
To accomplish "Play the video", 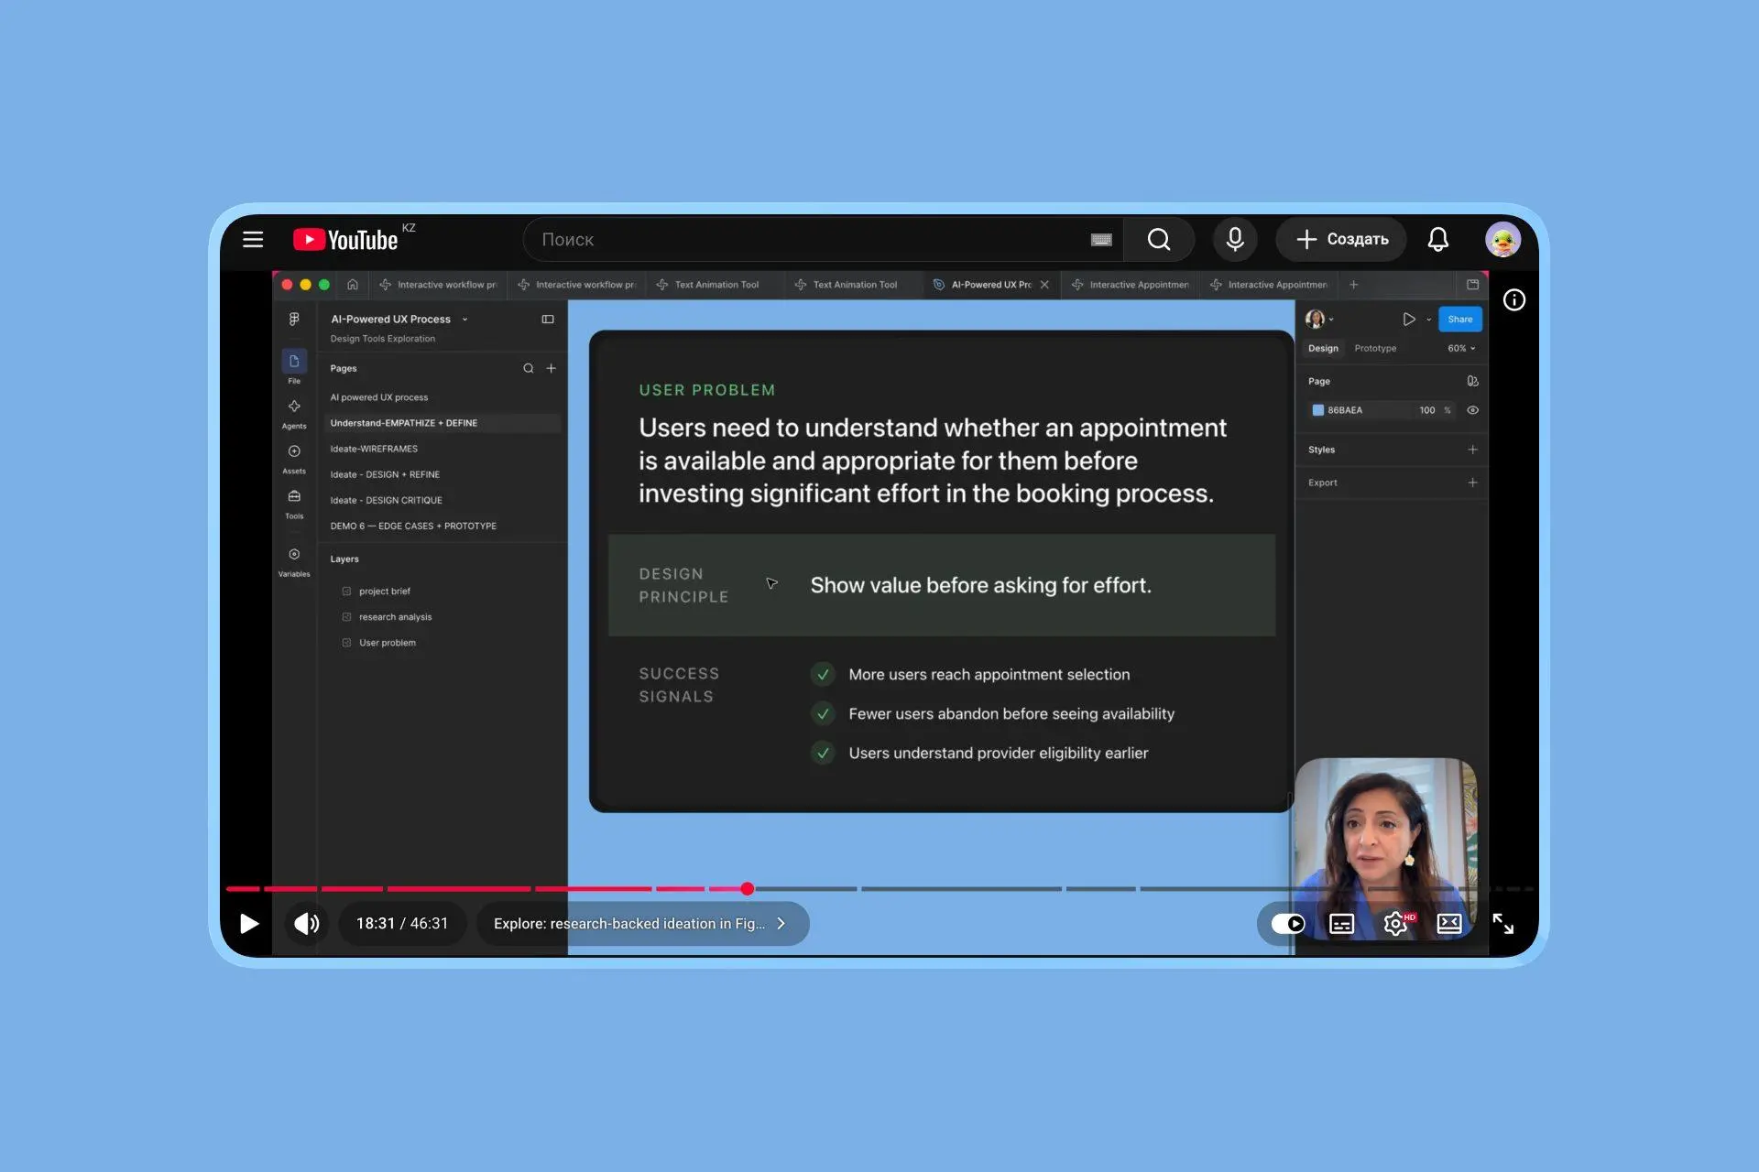I will 248,923.
